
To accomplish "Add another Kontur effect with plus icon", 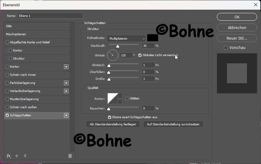I will coord(66,67).
